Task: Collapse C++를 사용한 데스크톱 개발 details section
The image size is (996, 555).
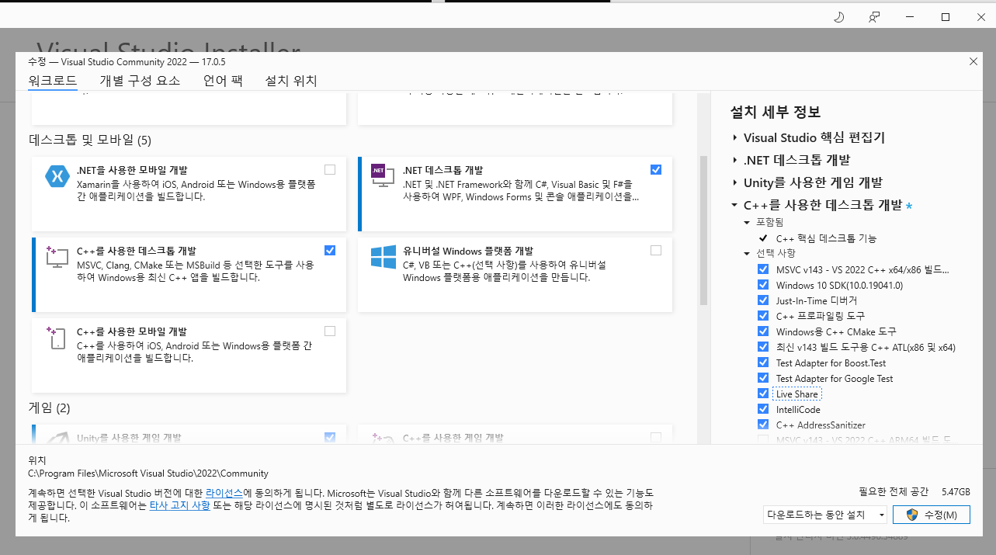Action: tap(734, 206)
